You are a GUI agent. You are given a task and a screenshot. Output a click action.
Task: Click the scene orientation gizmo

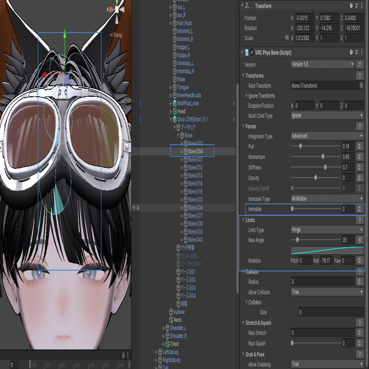click(117, 10)
